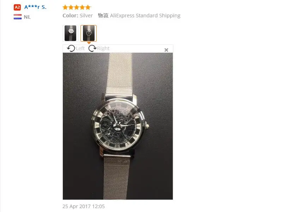The width and height of the screenshot is (282, 212).
Task: Click the 物流 logistics label
Action: (103, 16)
